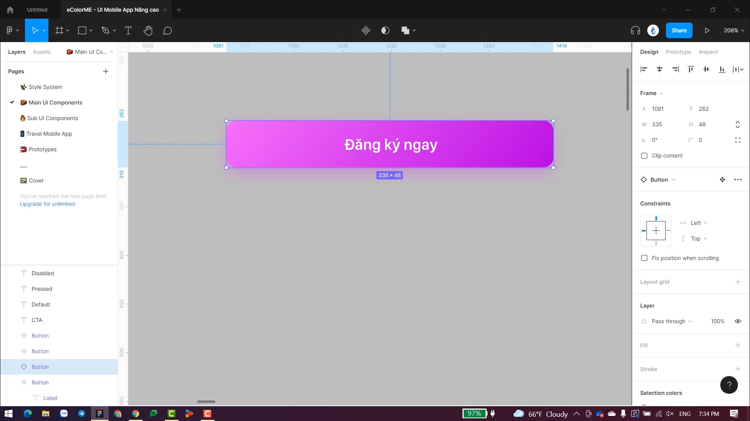The width and height of the screenshot is (750, 421).
Task: Toggle the mask/contrast icon in toolbar
Action: tap(385, 30)
